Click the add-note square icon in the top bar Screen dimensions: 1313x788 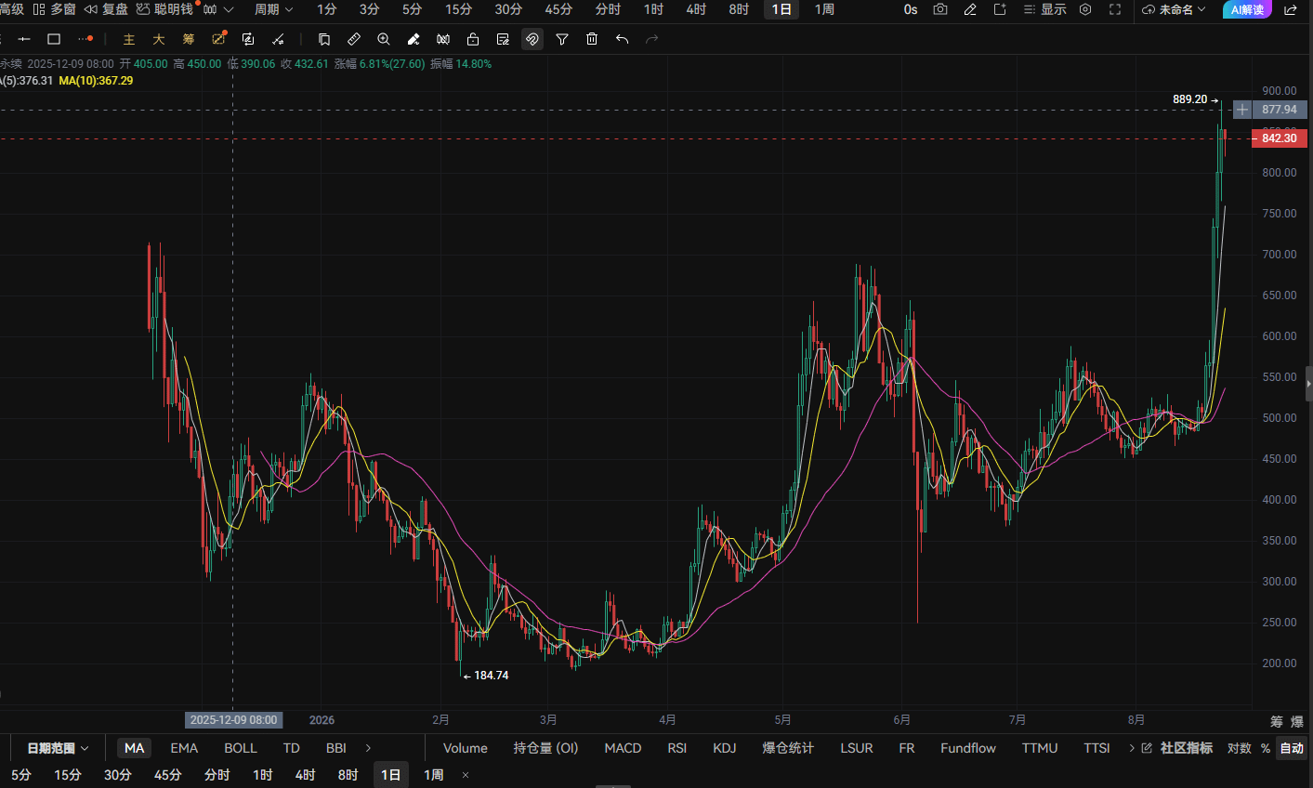[1000, 9]
